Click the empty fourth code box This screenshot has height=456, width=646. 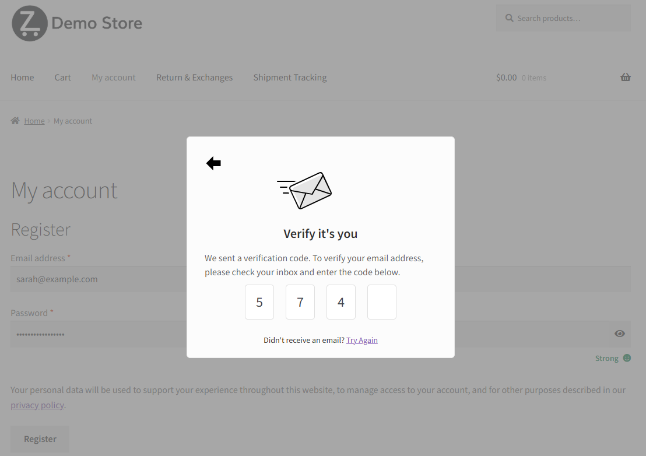tap(381, 302)
